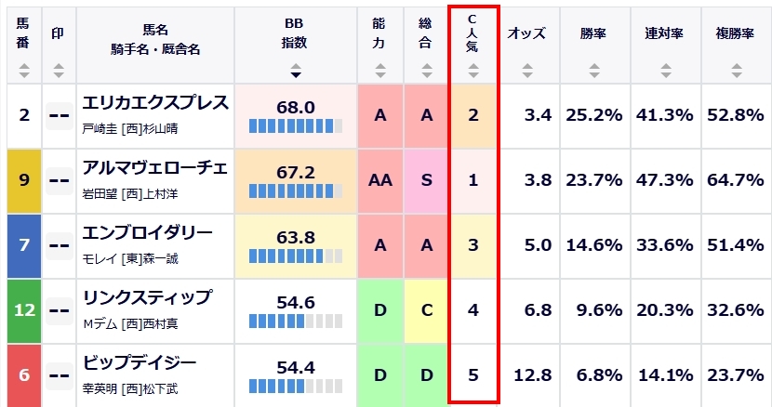Sort by オッズ column arrows
772x407 pixels.
tap(527, 71)
